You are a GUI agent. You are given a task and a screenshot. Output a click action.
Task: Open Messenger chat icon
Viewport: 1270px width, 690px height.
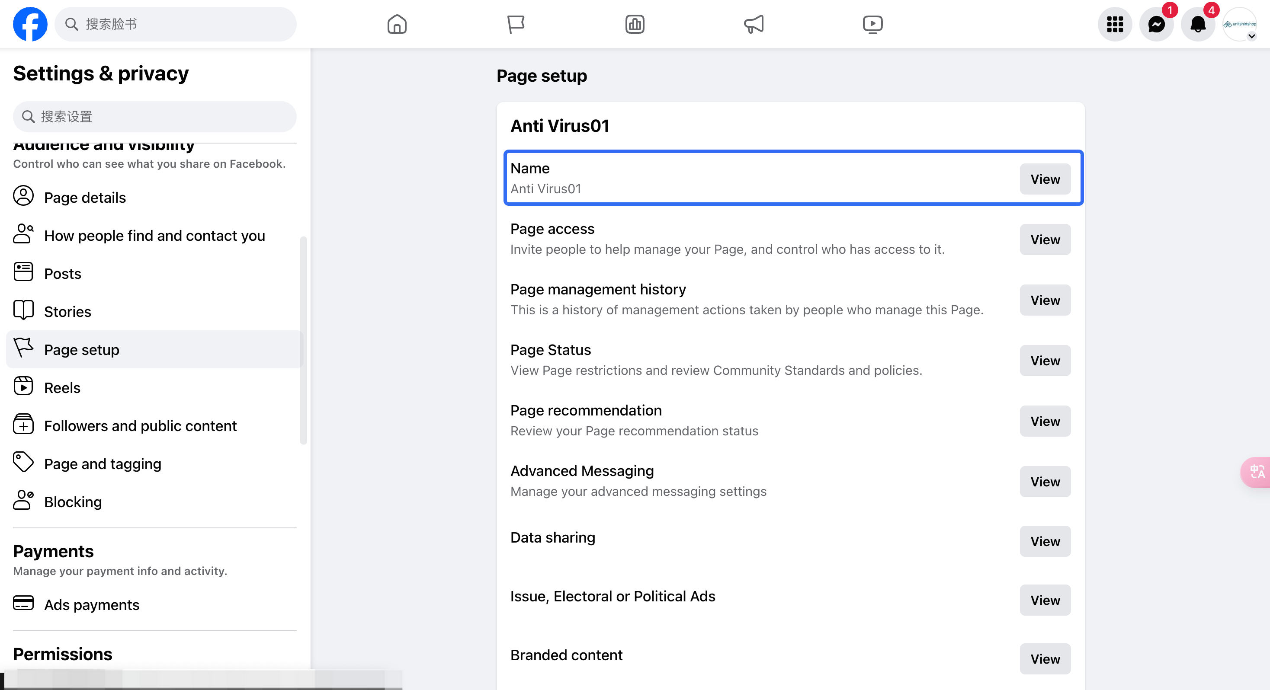1157,24
